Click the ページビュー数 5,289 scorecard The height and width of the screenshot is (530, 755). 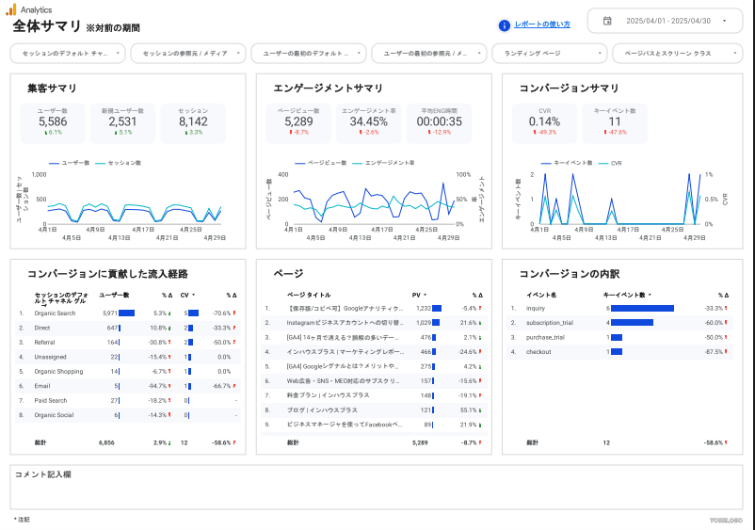(298, 123)
